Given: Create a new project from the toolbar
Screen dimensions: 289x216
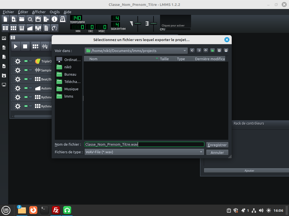Looking at the screenshot, I should (5, 19).
